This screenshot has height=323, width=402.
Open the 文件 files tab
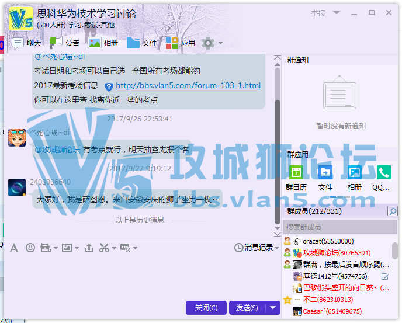(141, 43)
